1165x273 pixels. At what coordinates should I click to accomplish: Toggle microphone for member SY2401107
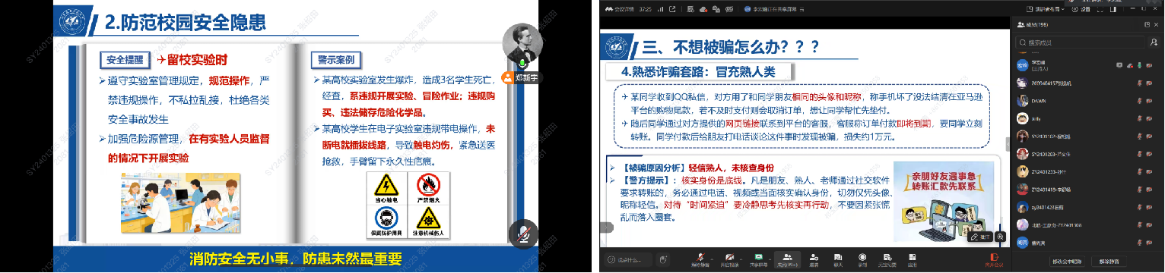[1139, 136]
